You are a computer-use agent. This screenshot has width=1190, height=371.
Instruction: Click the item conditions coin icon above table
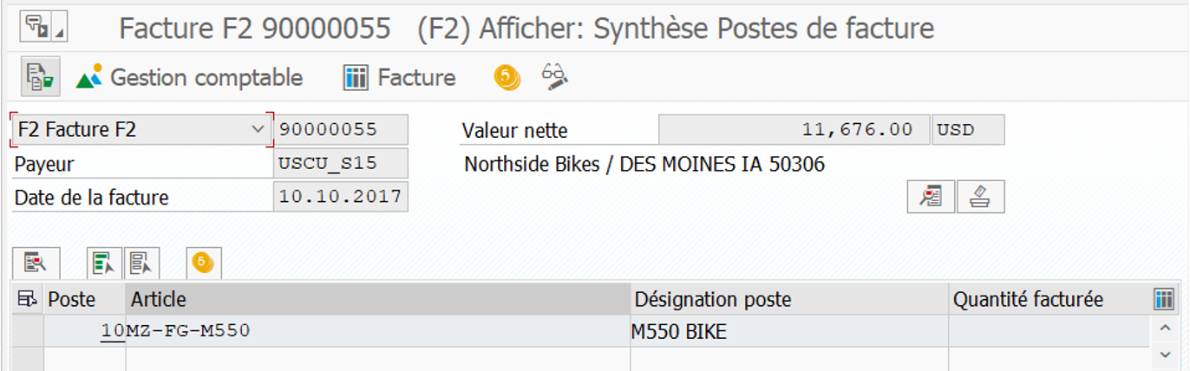203,263
